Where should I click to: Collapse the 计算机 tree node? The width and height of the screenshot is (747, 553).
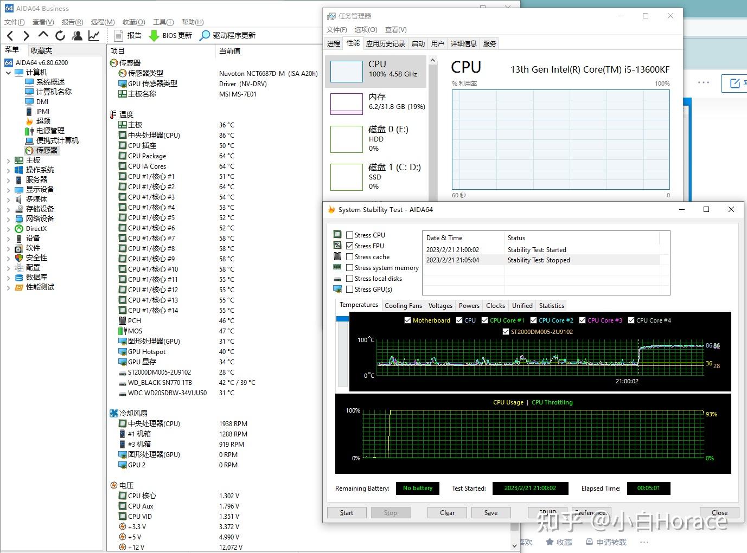coord(8,73)
